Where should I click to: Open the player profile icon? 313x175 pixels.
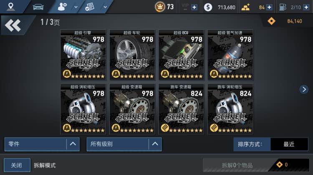tap(62, 7)
